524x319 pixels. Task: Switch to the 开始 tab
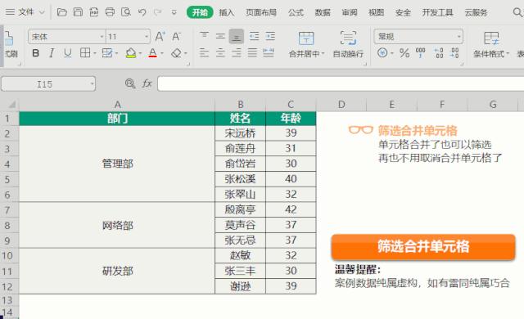200,12
